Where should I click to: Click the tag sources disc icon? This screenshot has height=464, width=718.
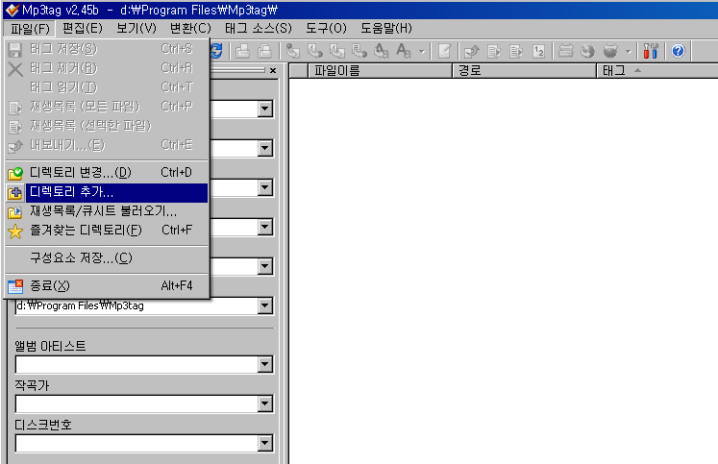(610, 51)
